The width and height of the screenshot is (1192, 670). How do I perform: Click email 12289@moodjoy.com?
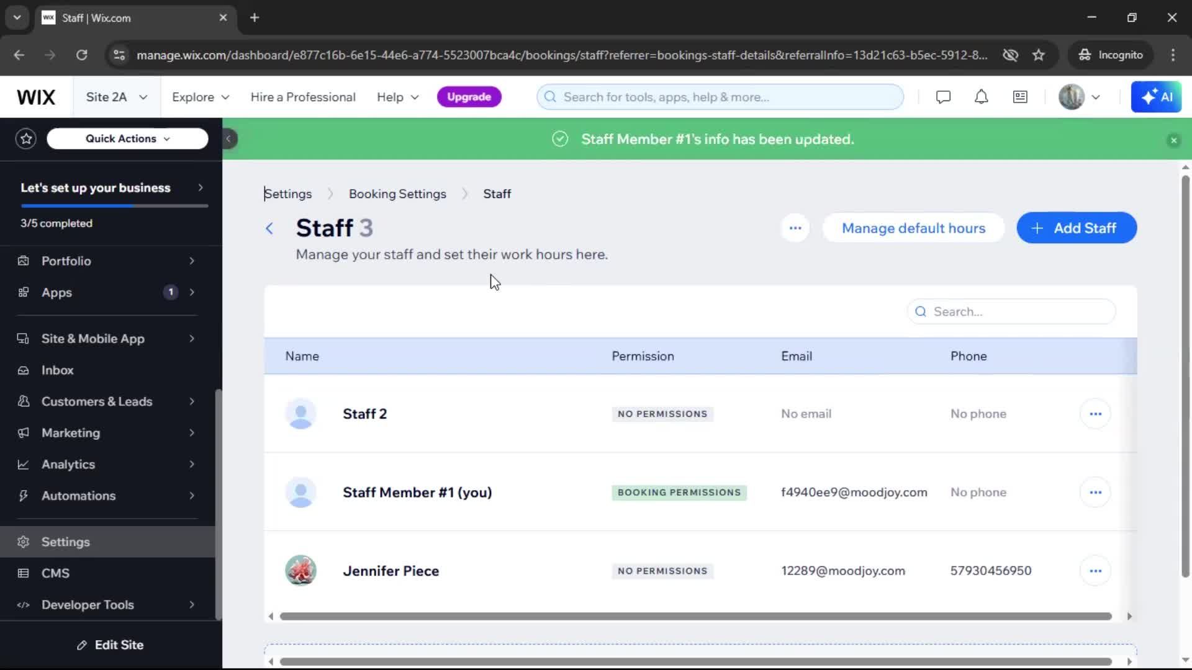(x=843, y=571)
